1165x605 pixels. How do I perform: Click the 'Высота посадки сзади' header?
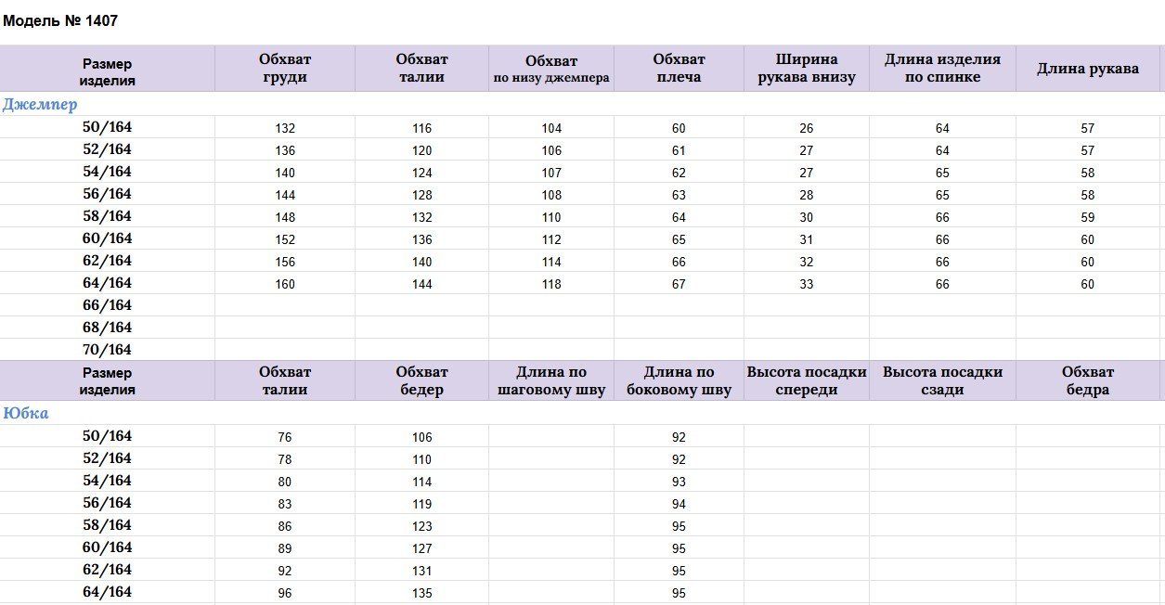pyautogui.click(x=942, y=380)
